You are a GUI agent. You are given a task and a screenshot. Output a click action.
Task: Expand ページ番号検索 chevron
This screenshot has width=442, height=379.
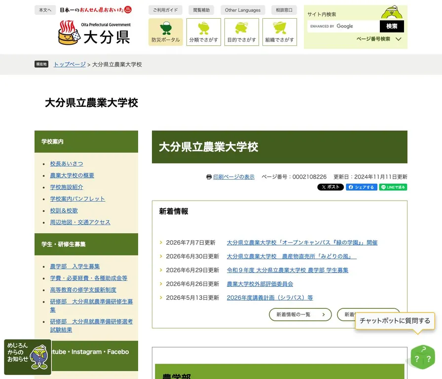pos(398,39)
